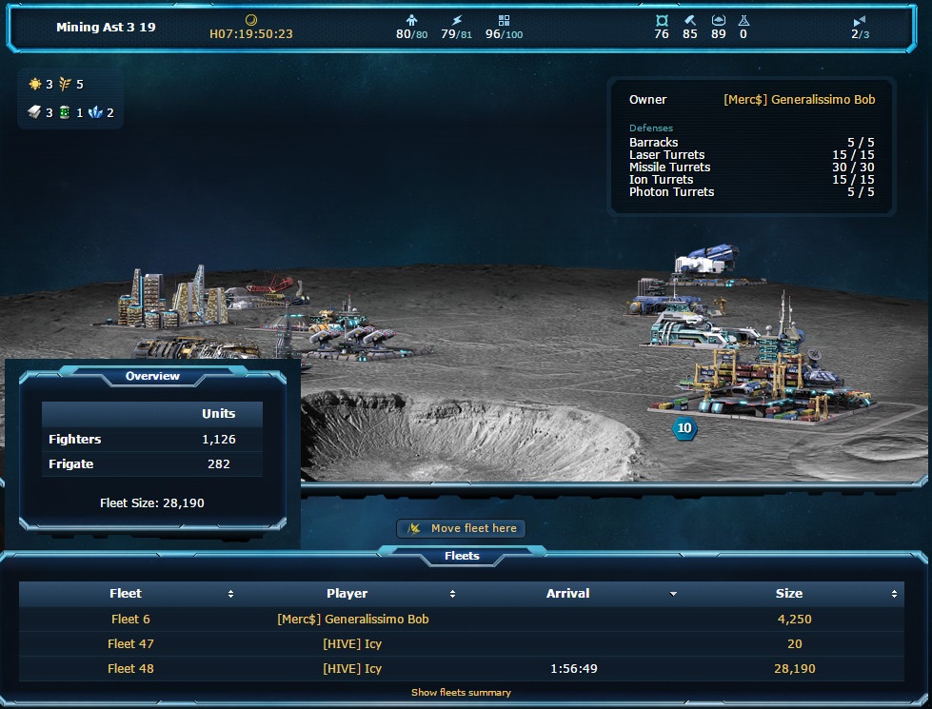Click the metal resource icon
This screenshot has width=932, height=709.
click(34, 111)
